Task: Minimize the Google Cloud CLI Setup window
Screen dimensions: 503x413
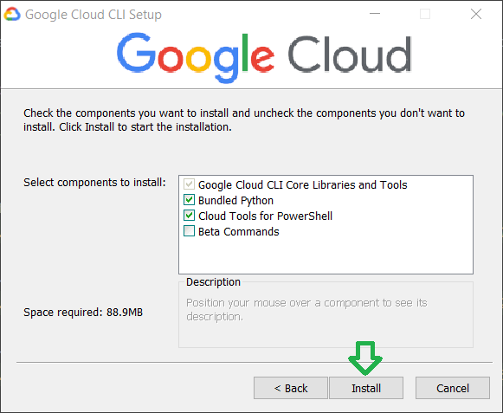Action: tap(375, 14)
